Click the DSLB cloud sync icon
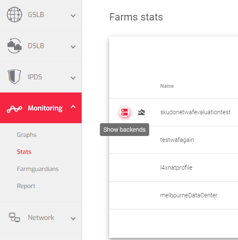This screenshot has height=240, width=238. 14,46
